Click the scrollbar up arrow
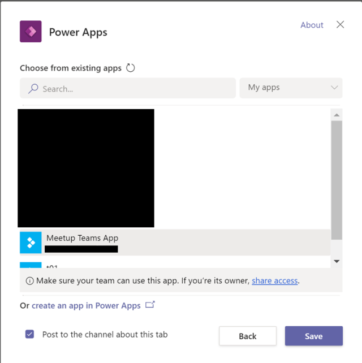Viewport: 362px width, 363px height. pos(337,115)
